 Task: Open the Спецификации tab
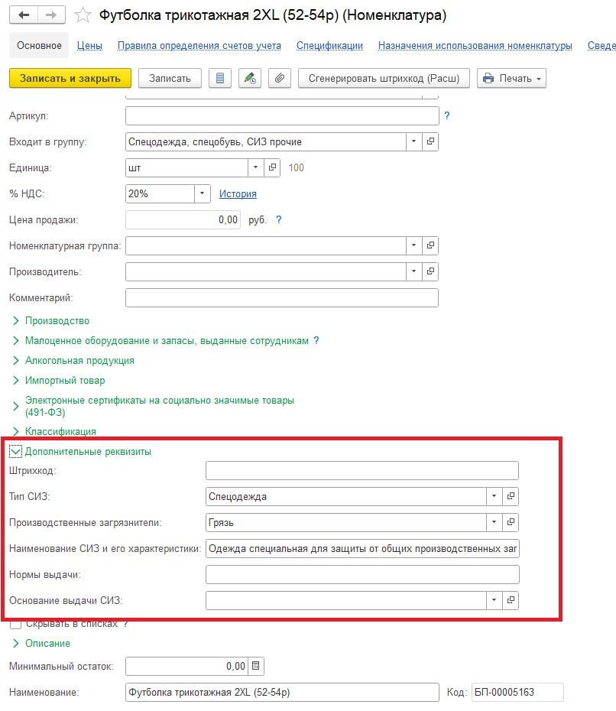click(x=329, y=46)
